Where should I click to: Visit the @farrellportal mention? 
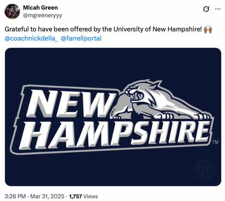(x=81, y=38)
